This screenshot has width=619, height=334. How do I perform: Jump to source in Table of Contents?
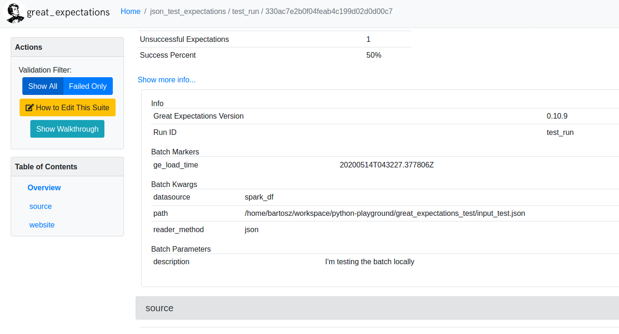click(x=41, y=206)
